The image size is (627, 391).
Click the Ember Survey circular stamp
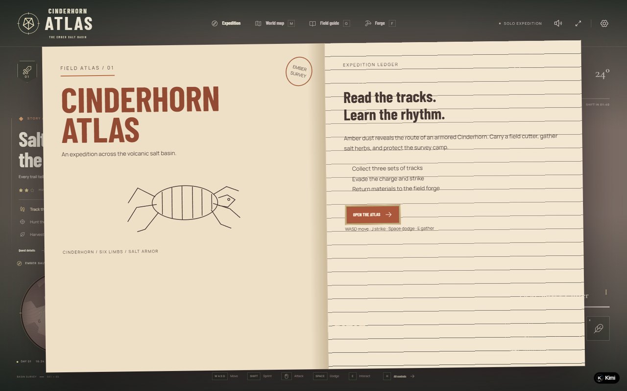tap(299, 71)
